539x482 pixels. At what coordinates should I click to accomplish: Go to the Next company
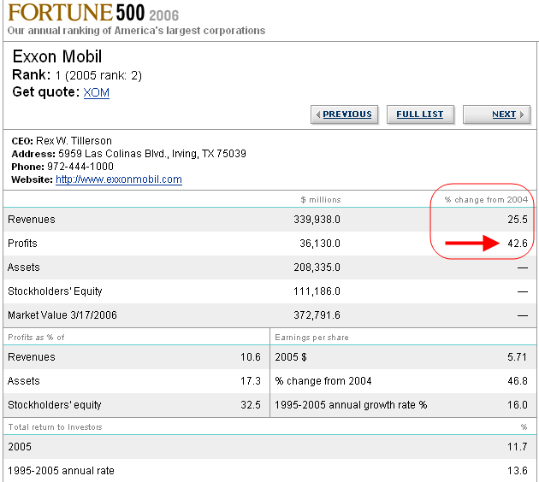click(x=497, y=115)
